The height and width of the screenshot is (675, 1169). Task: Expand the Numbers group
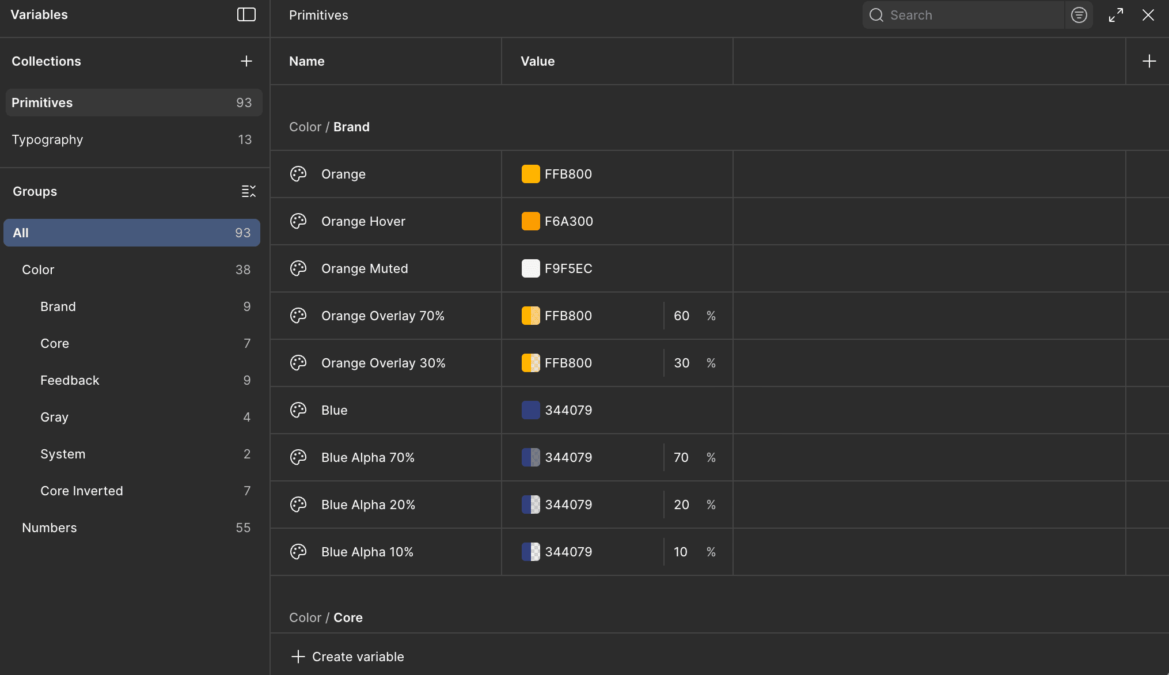pyautogui.click(x=50, y=528)
